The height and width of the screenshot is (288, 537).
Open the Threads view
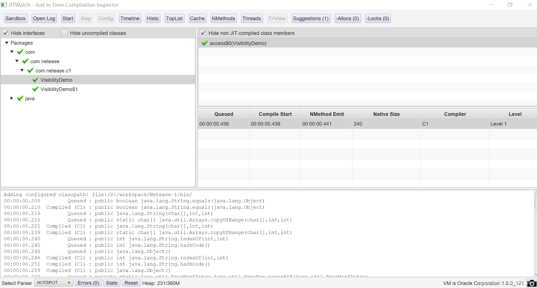(252, 19)
